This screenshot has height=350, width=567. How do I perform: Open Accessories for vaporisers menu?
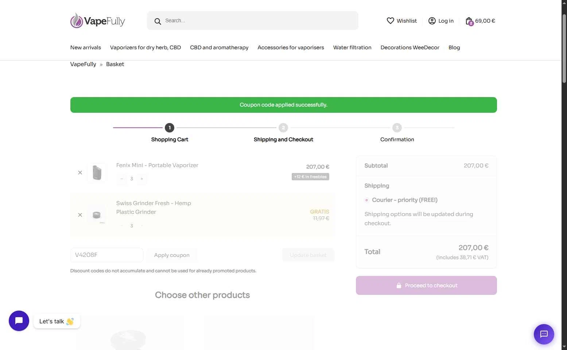click(x=291, y=47)
